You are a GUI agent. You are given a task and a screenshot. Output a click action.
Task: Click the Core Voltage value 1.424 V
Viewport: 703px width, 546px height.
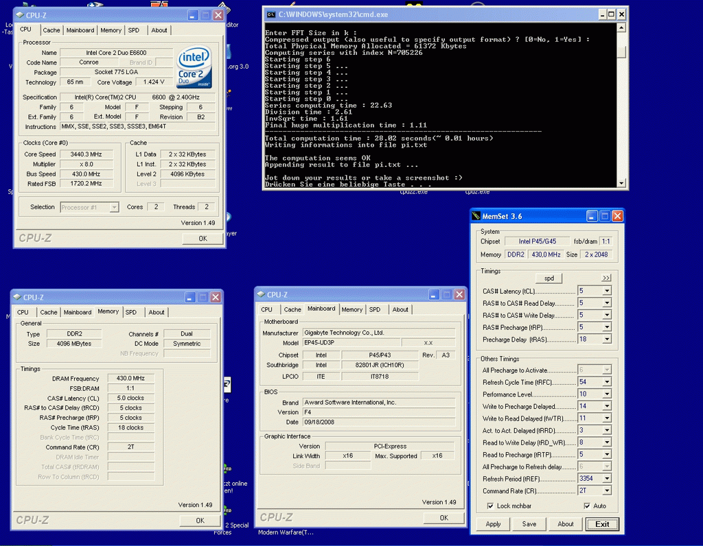tap(154, 82)
